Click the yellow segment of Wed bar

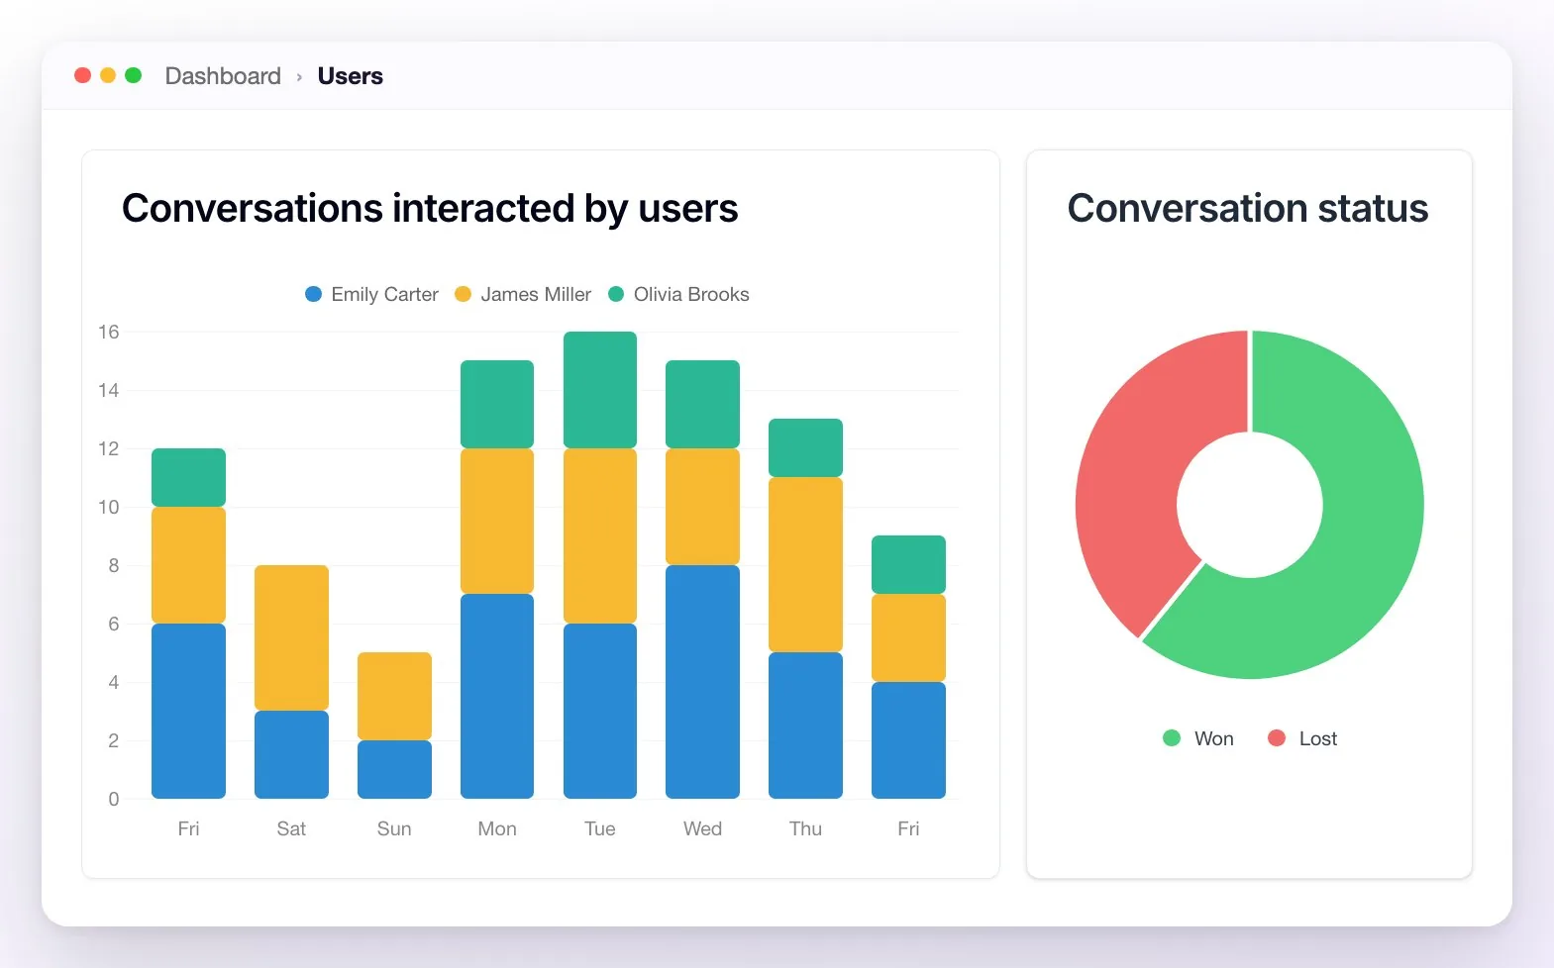(x=702, y=507)
